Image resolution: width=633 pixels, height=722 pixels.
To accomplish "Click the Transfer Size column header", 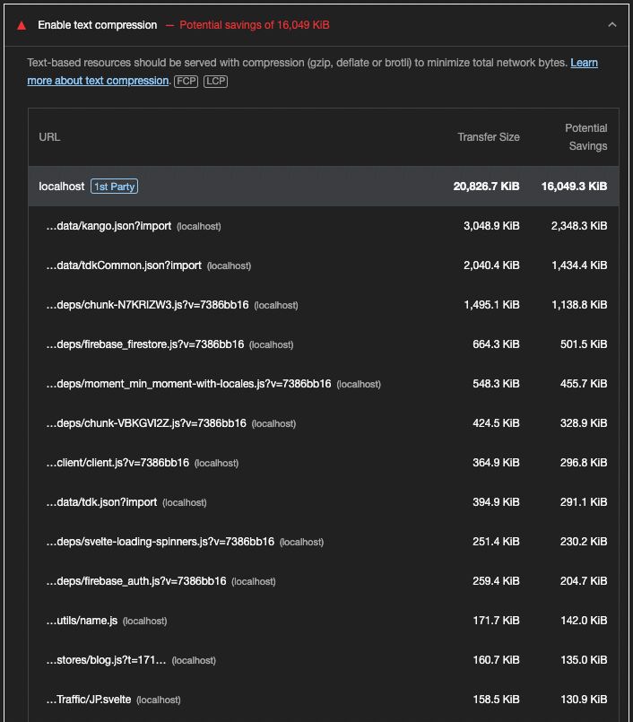I will [488, 137].
